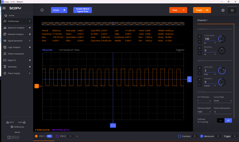Open Volts/Div unit dropdown (Volts)

coord(210,74)
